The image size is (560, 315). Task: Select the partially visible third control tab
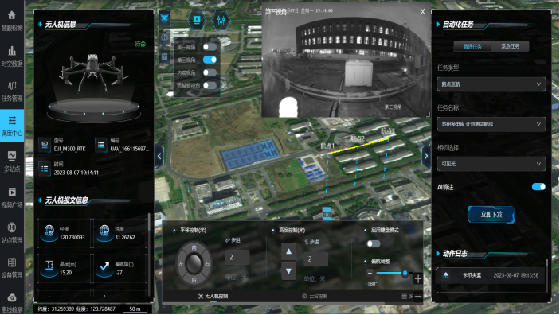(x=408, y=296)
